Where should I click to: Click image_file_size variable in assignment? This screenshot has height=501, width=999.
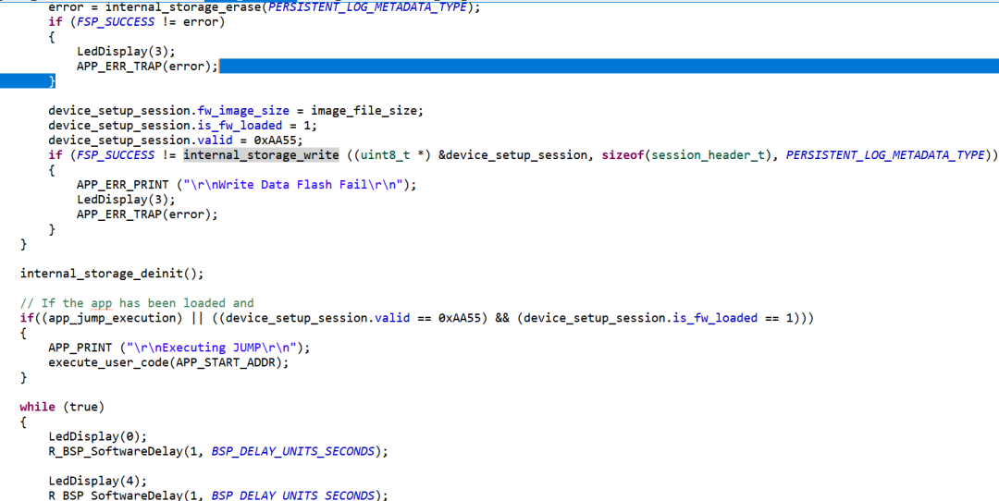click(x=364, y=111)
